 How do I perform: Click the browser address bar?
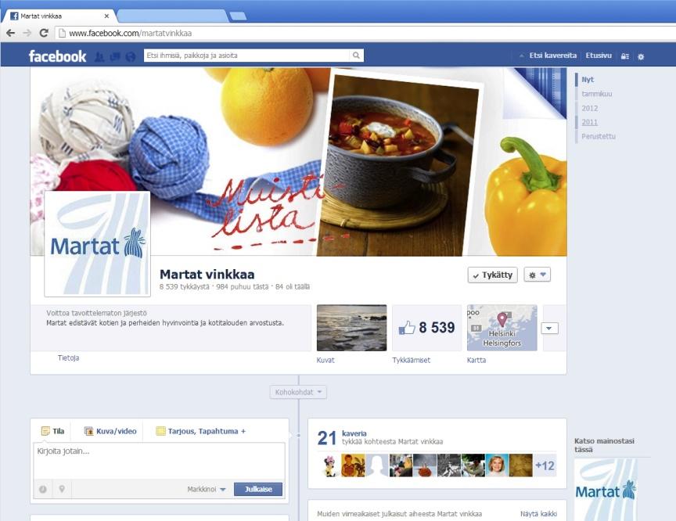pos(366,33)
